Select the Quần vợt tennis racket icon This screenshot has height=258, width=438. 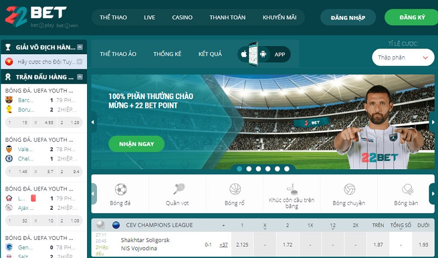coord(179,189)
